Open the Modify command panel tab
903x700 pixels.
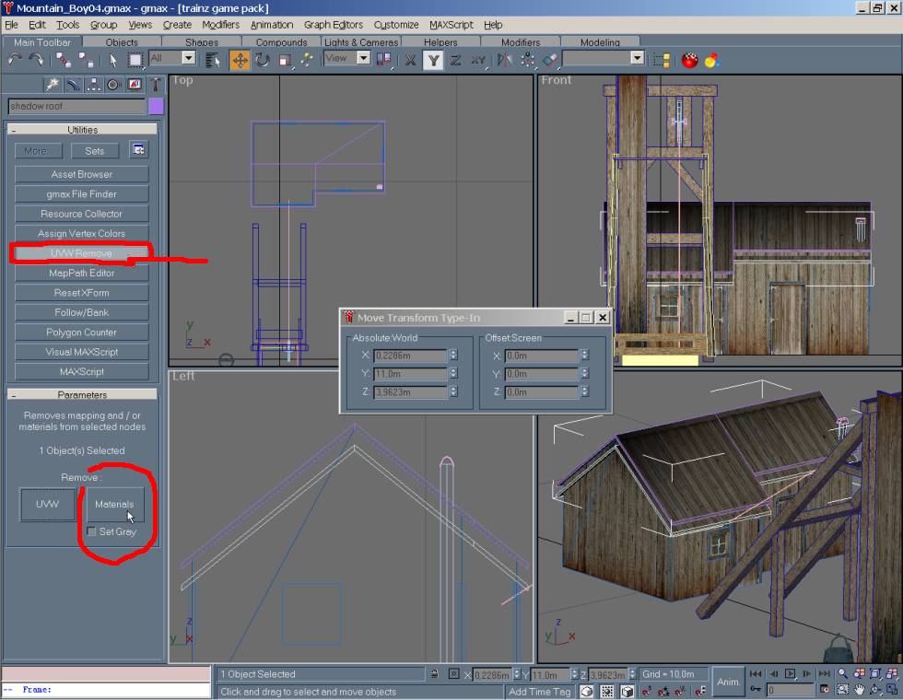click(73, 85)
